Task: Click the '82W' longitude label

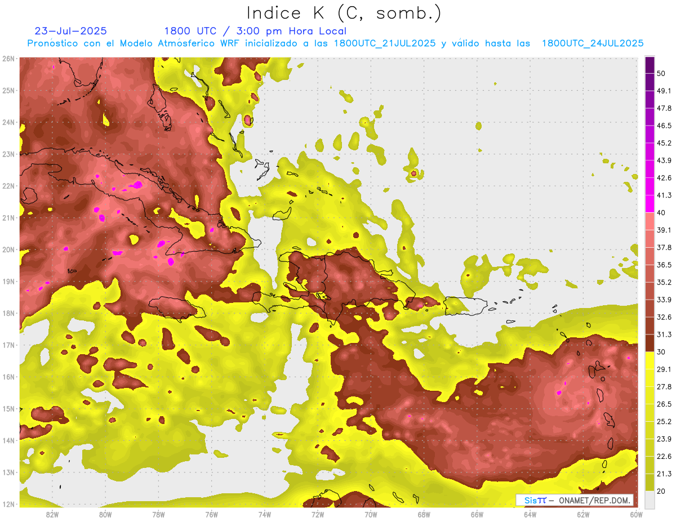Action: point(52,514)
